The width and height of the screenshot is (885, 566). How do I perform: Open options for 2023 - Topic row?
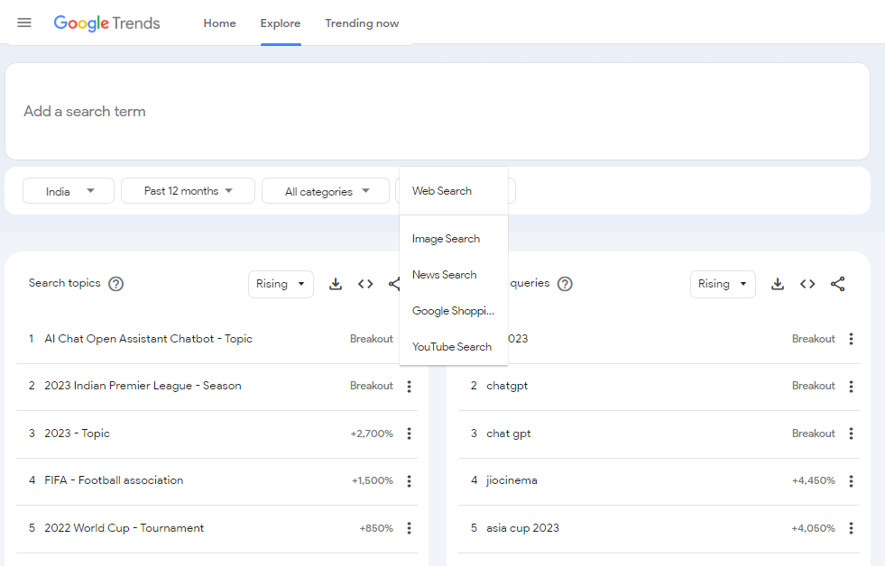click(x=410, y=434)
